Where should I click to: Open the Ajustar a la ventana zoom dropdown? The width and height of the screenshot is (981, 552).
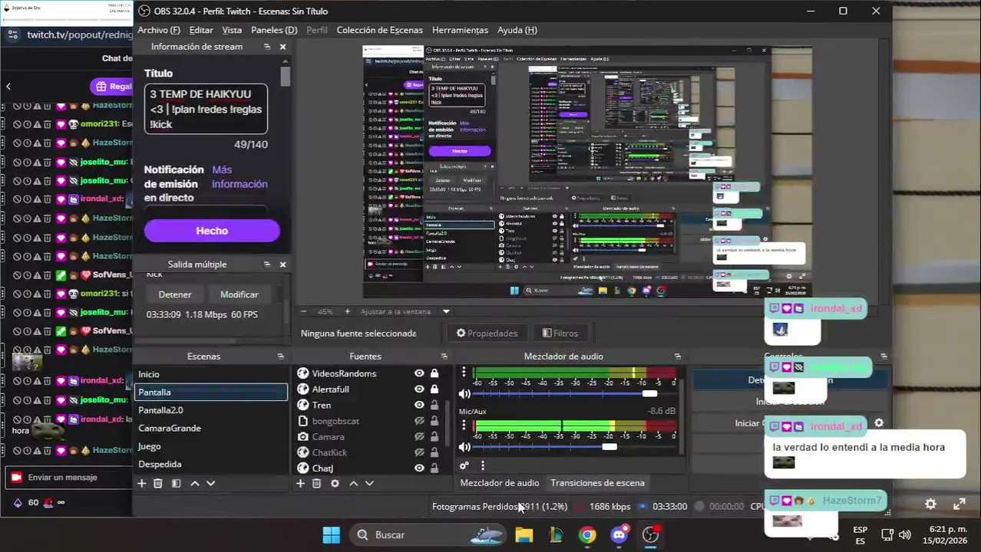pos(446,312)
